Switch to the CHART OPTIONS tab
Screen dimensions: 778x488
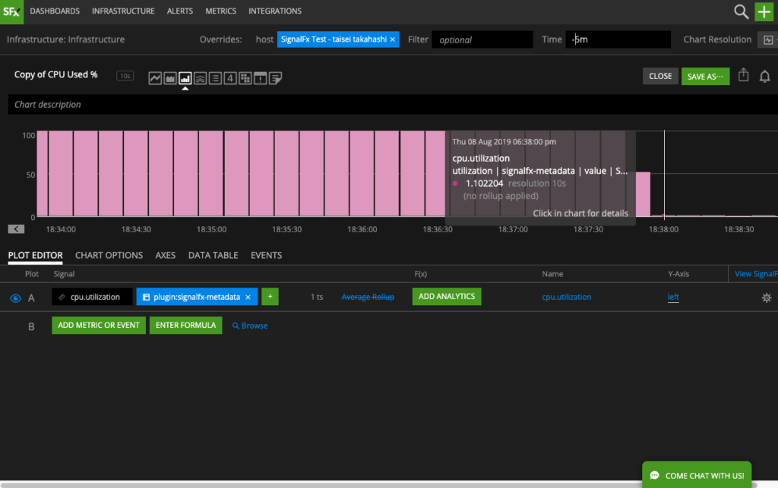coord(109,255)
